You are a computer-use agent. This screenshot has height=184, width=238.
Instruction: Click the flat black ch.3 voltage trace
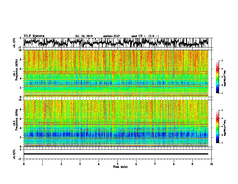pos(116,154)
